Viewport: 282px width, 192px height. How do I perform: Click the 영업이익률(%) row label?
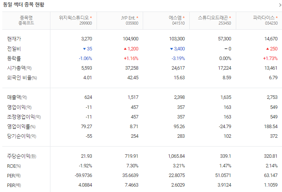coord(21,127)
